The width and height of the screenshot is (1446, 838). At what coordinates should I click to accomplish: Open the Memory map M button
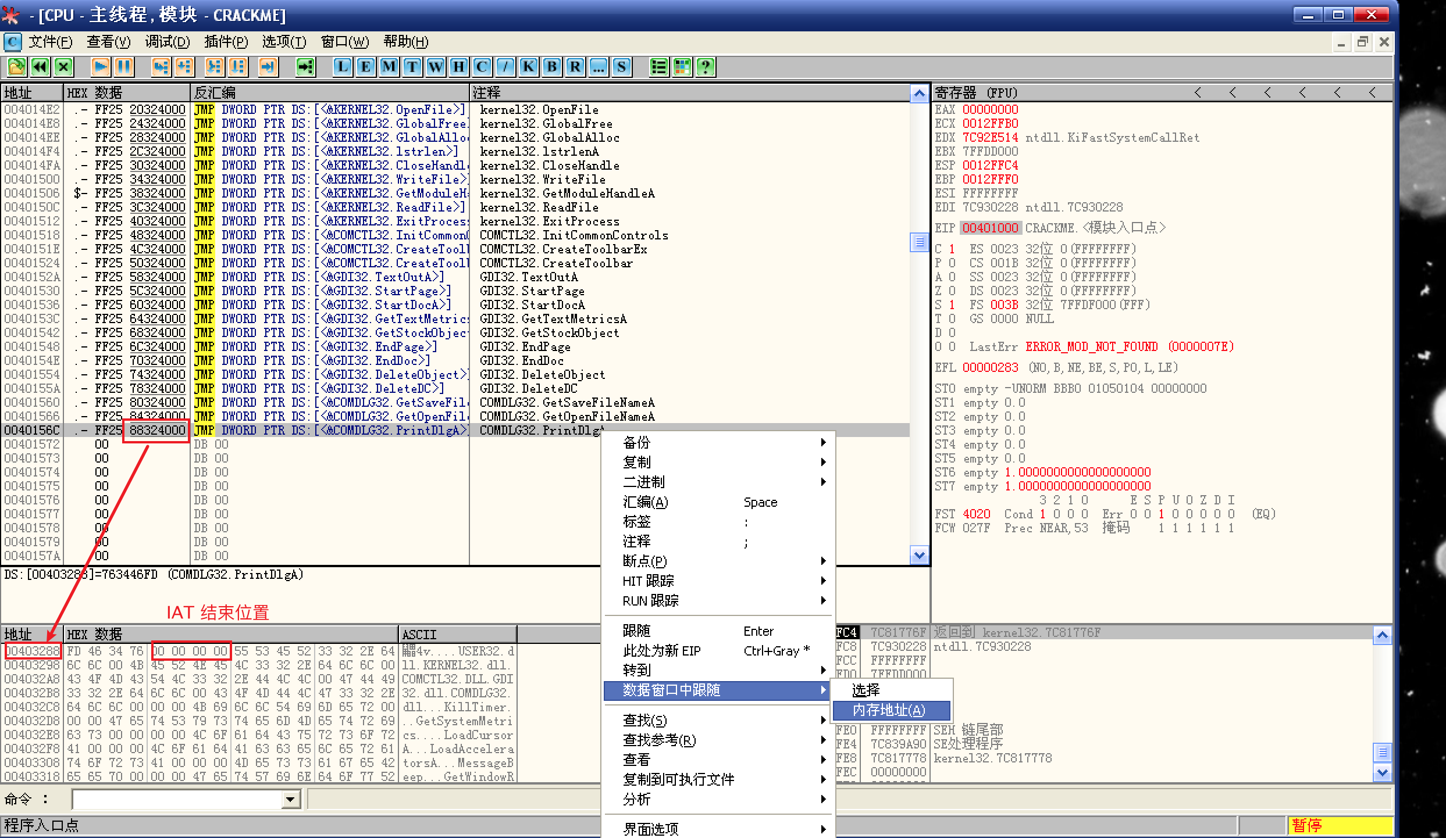(x=389, y=67)
